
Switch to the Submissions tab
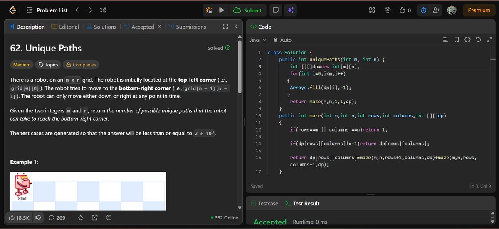(x=187, y=27)
